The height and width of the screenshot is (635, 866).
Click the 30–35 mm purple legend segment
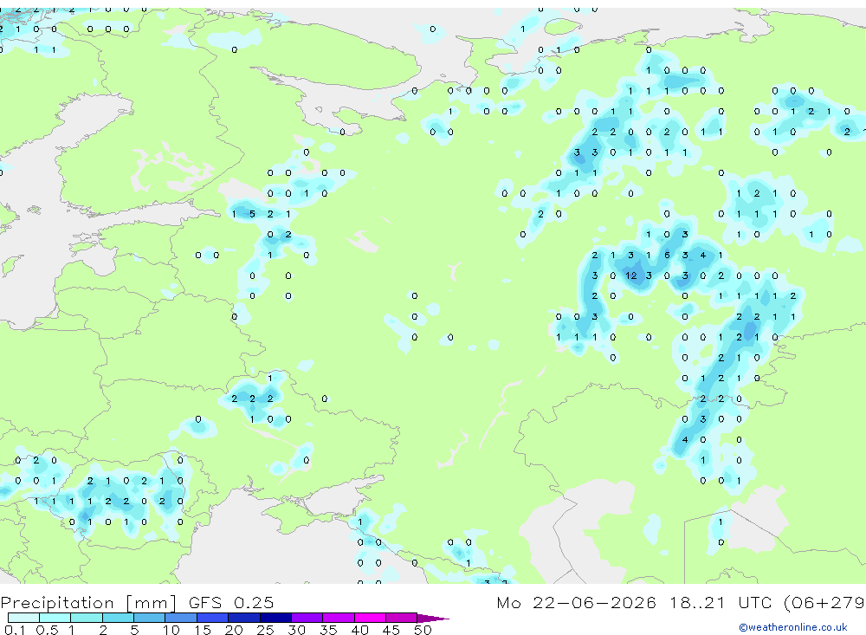(x=307, y=618)
